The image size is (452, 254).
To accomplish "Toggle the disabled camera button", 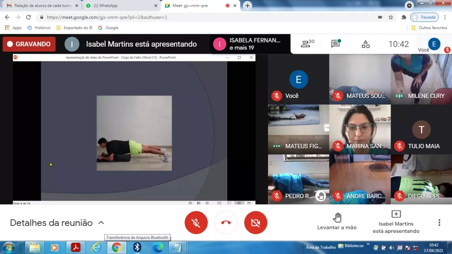I will (256, 223).
